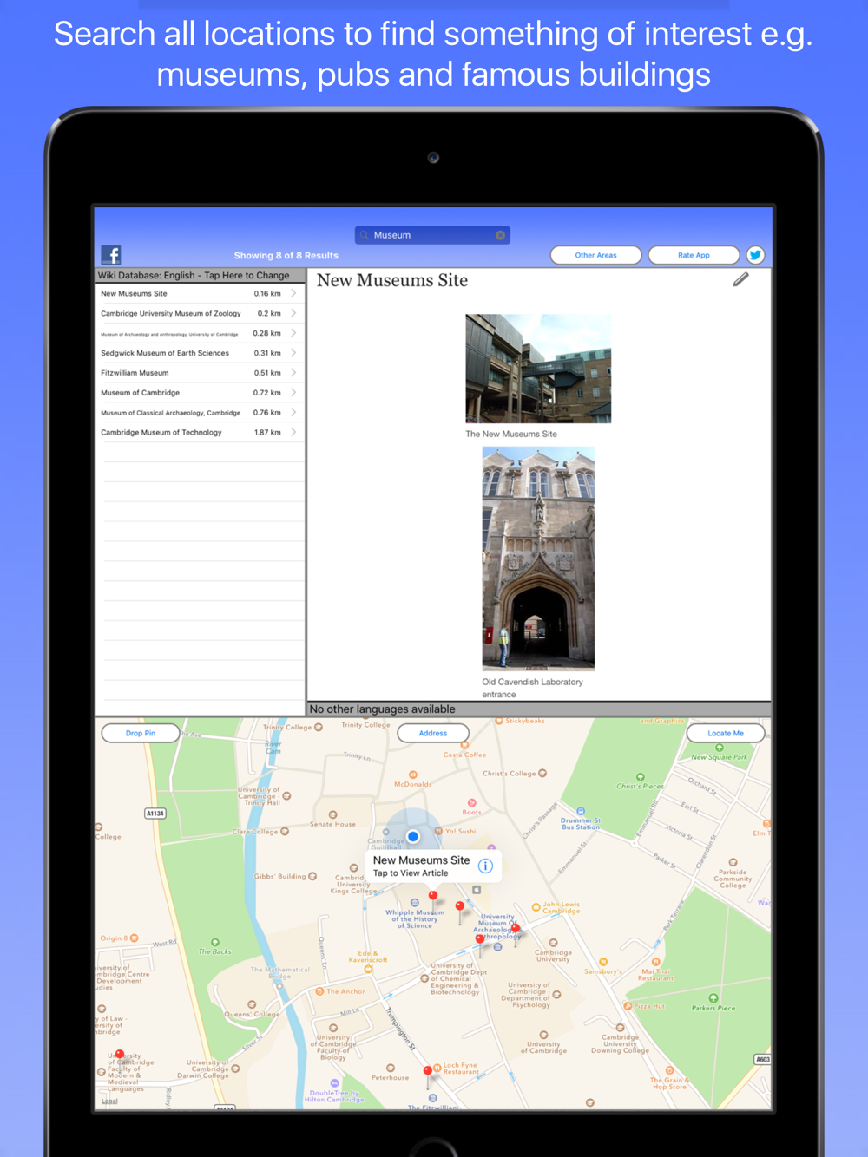Tap the info icon on map callout
This screenshot has width=868, height=1157.
pyautogui.click(x=486, y=866)
